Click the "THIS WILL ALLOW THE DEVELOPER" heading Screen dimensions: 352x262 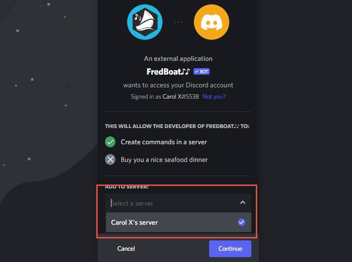click(177, 126)
